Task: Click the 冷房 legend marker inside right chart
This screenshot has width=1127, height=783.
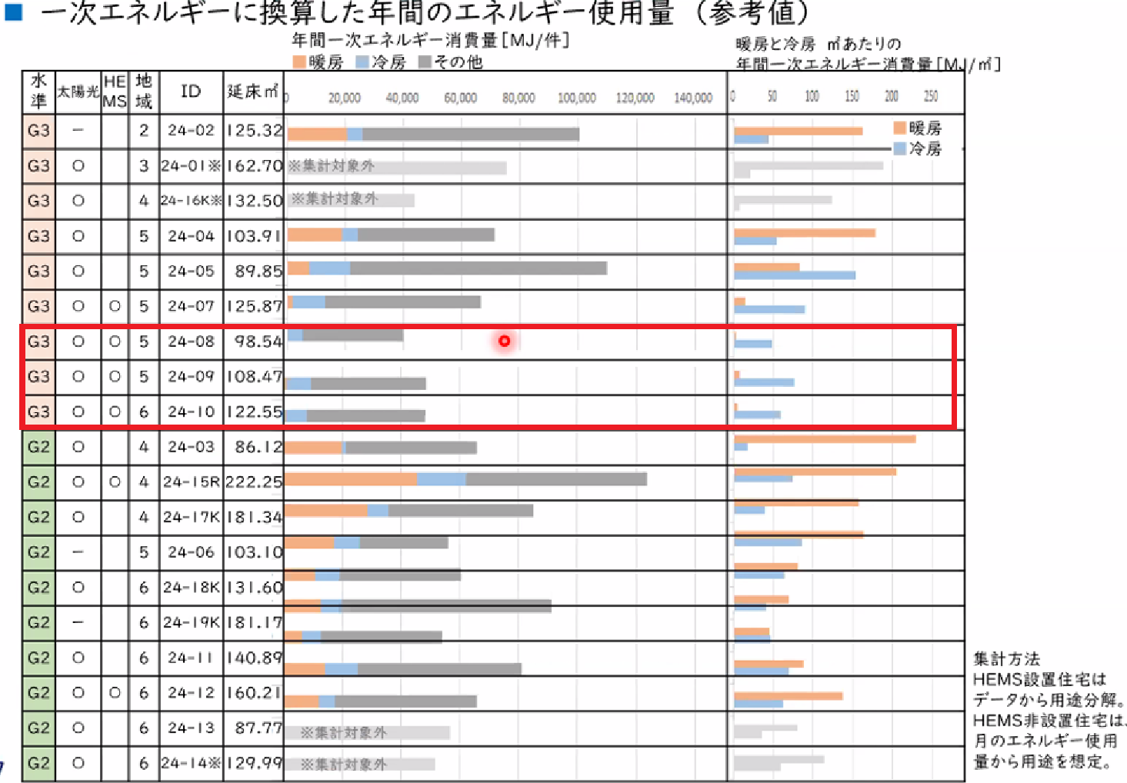Action: [x=899, y=148]
